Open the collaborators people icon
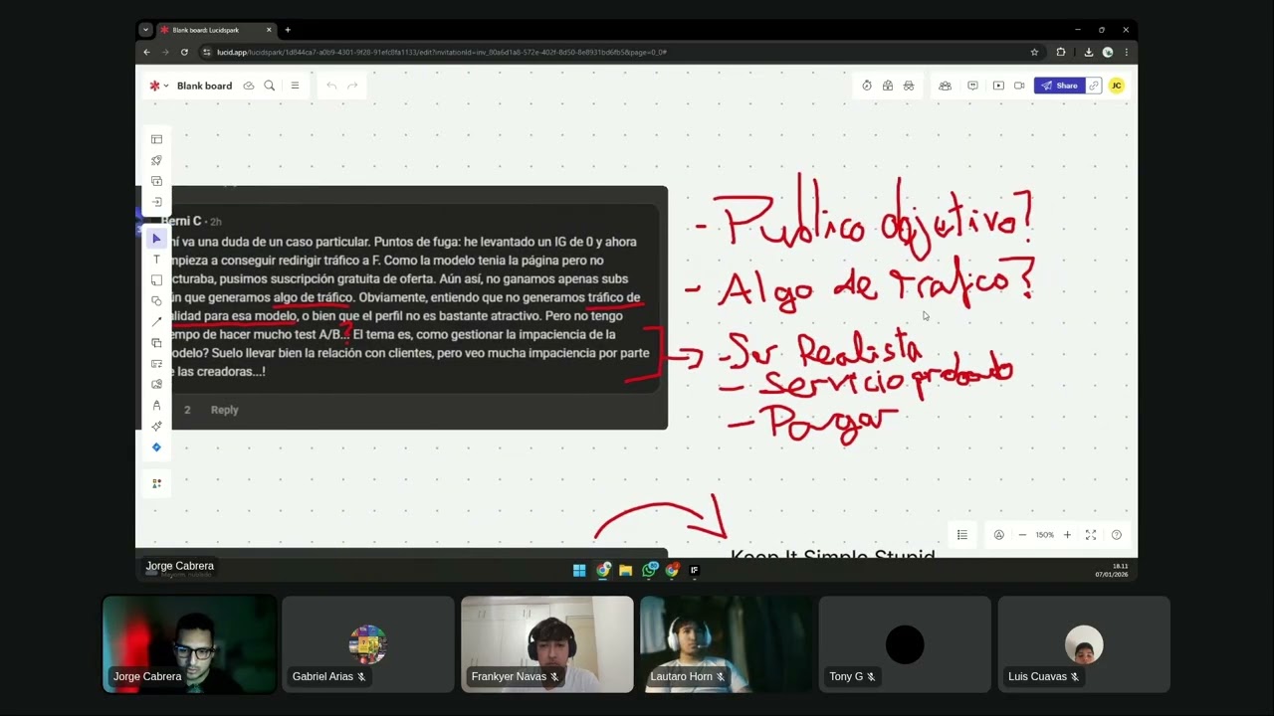This screenshot has height=716, width=1274. pyautogui.click(x=946, y=86)
